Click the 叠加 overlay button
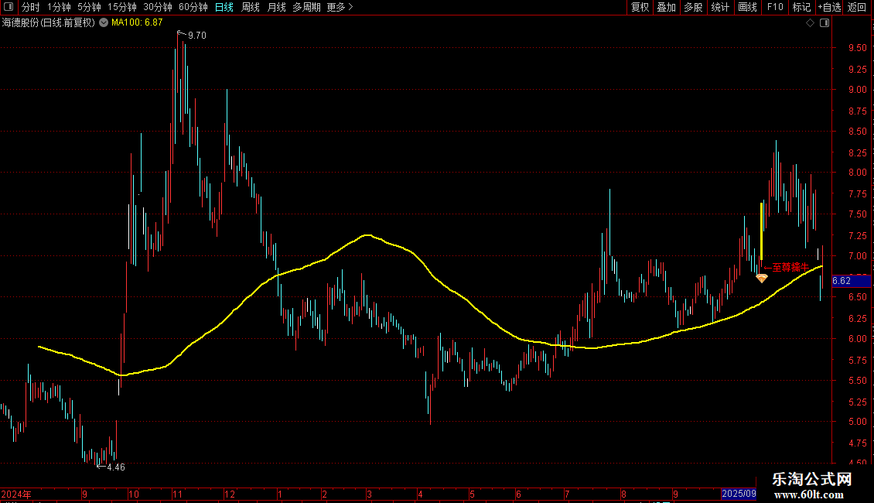This screenshot has height=503, width=874. [667, 7]
